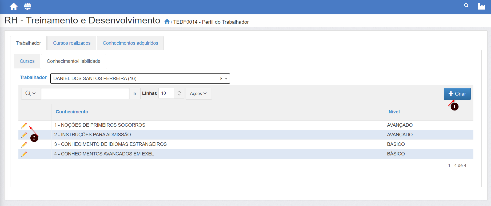This screenshot has width=491, height=206.
Task: Open the factory icon in top right
Action: point(481,6)
